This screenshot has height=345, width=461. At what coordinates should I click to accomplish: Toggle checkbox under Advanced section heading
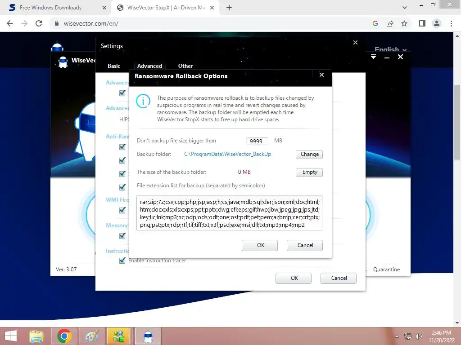122,93
